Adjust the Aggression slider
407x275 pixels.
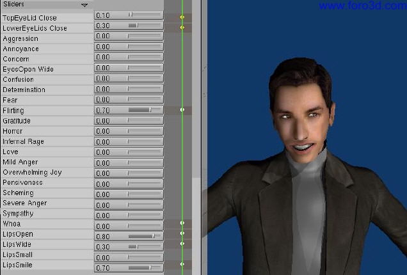pos(129,36)
